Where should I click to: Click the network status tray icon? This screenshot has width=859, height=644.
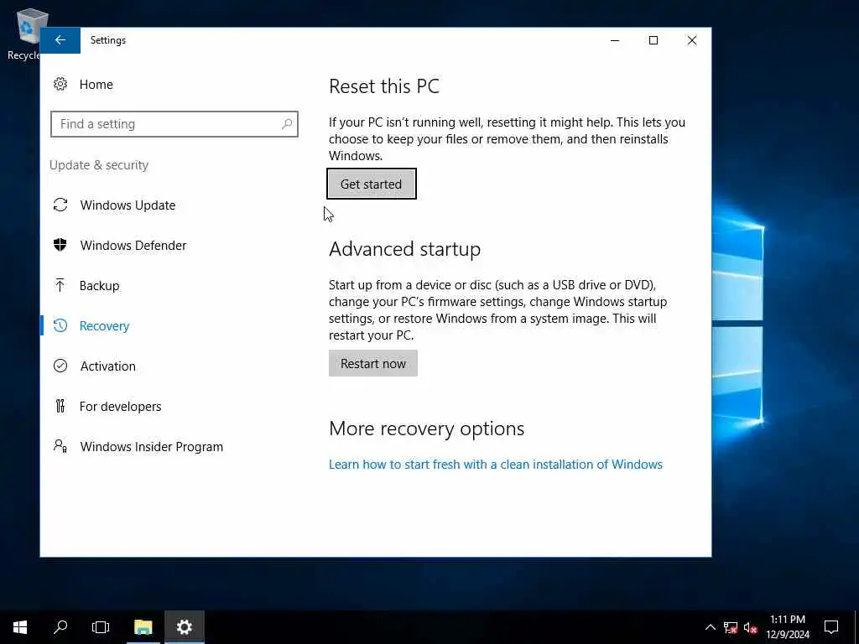tap(731, 627)
